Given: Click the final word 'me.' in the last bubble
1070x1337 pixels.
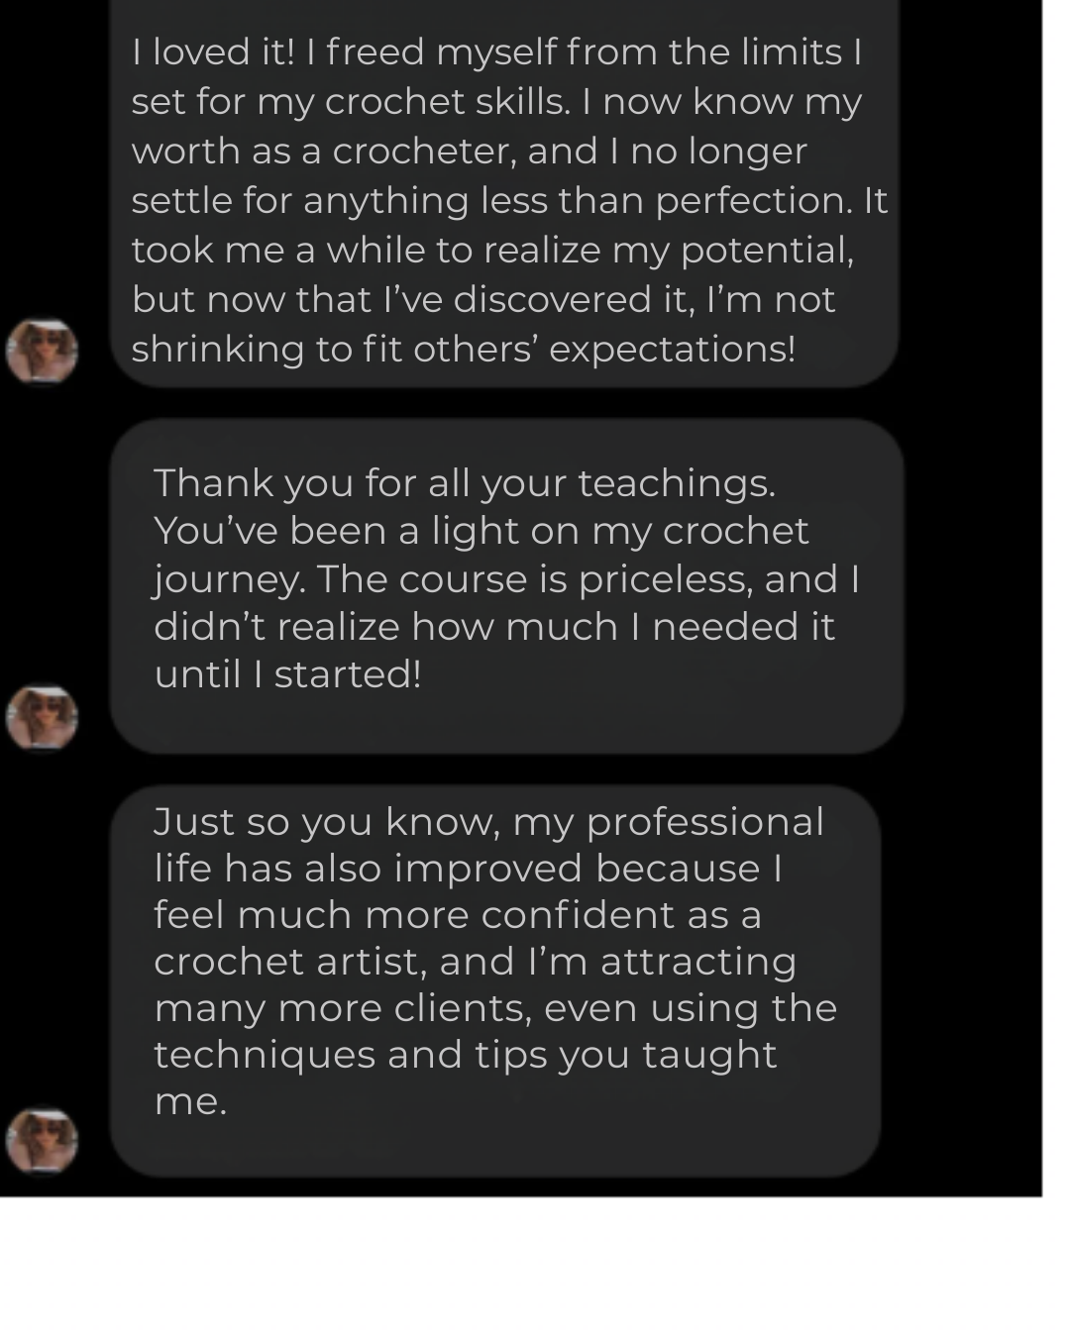Looking at the screenshot, I should click(190, 1101).
